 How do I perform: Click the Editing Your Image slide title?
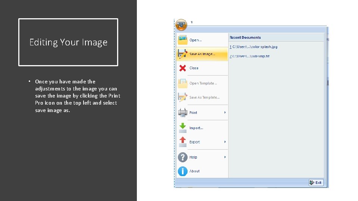coord(68,42)
